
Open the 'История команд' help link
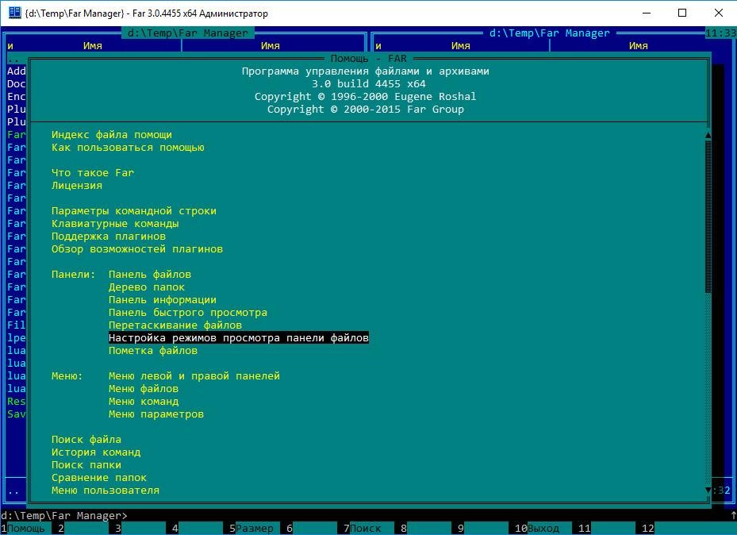click(96, 452)
